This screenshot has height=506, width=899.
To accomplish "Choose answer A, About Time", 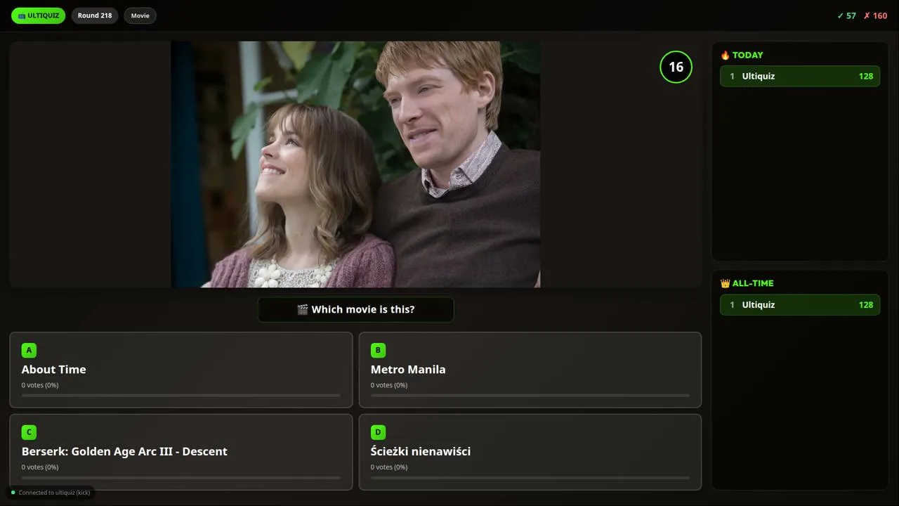I will click(x=181, y=370).
